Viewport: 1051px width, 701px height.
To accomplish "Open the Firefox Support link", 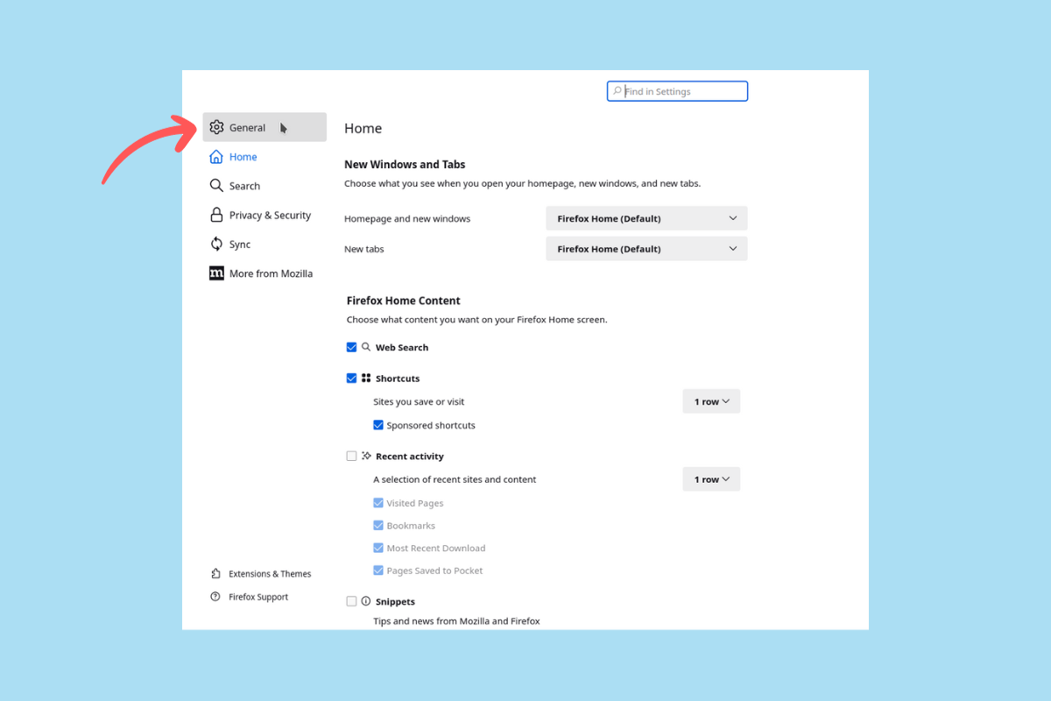I will 257,597.
